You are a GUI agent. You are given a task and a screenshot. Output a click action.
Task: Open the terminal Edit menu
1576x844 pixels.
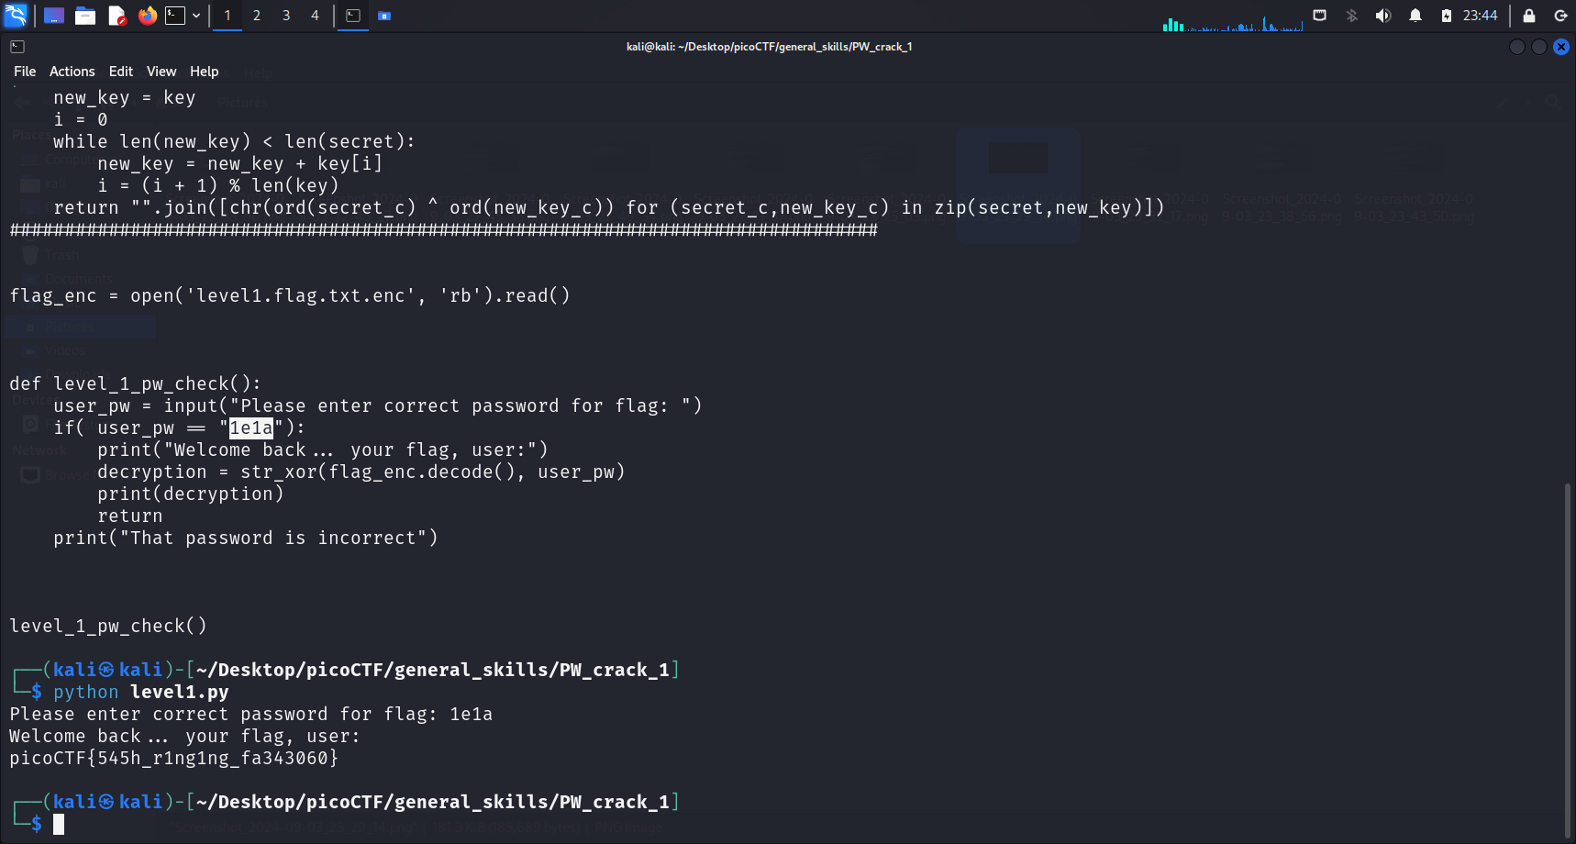(x=120, y=72)
